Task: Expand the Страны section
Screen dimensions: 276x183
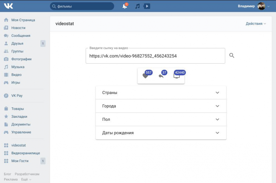Action: (161, 92)
